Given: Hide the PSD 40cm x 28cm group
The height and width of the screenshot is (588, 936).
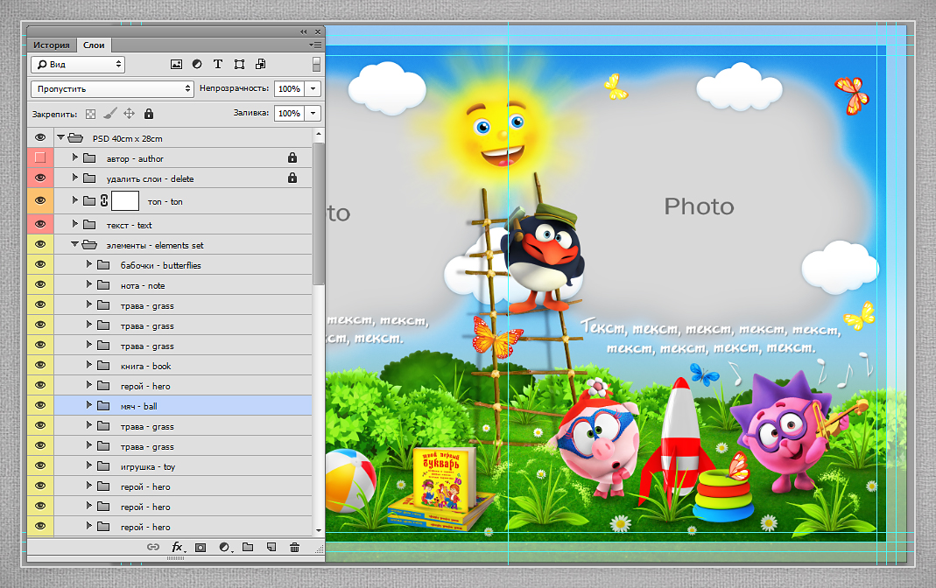Looking at the screenshot, I should 40,137.
